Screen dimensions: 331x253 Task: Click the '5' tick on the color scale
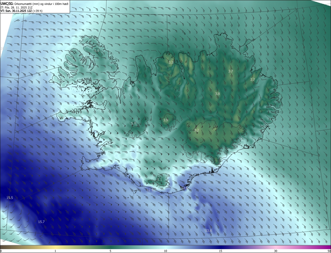click(110, 251)
